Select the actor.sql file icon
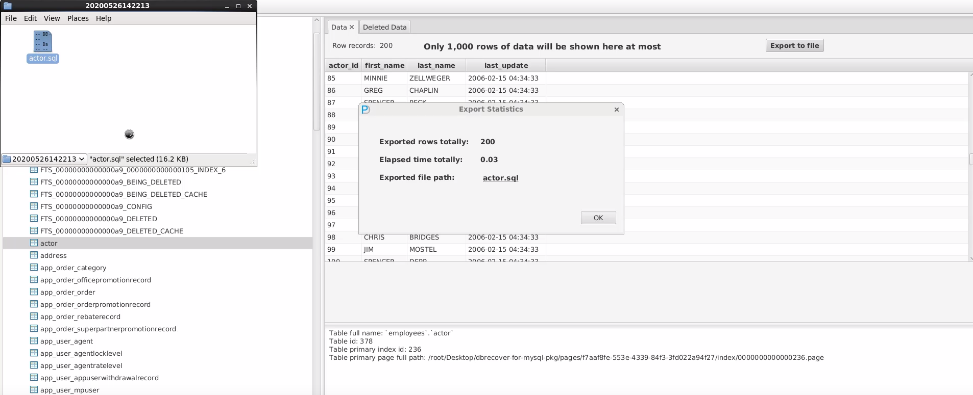Screen dimensions: 973x395 point(43,42)
